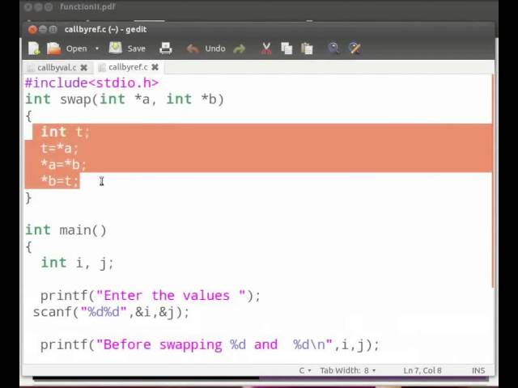
Task: Redo the last action with the green arrow
Action: [x=240, y=48]
